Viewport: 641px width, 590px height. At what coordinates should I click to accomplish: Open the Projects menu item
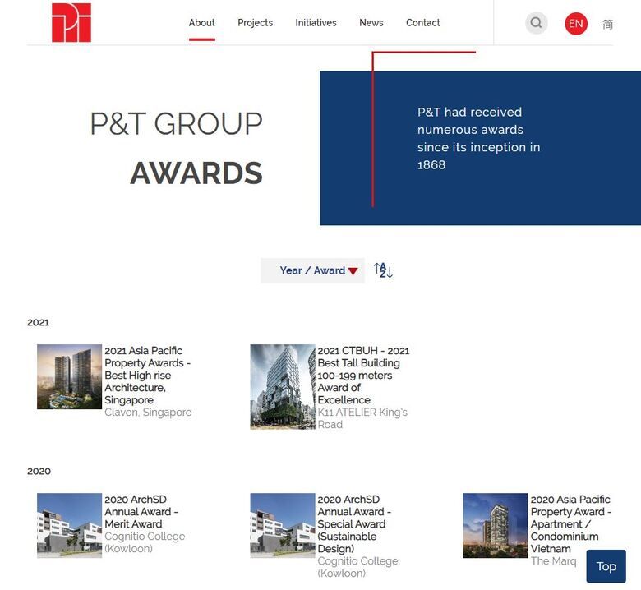[x=255, y=23]
